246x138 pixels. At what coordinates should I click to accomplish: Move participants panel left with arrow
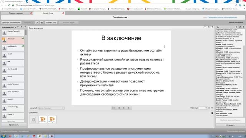click(18, 27)
